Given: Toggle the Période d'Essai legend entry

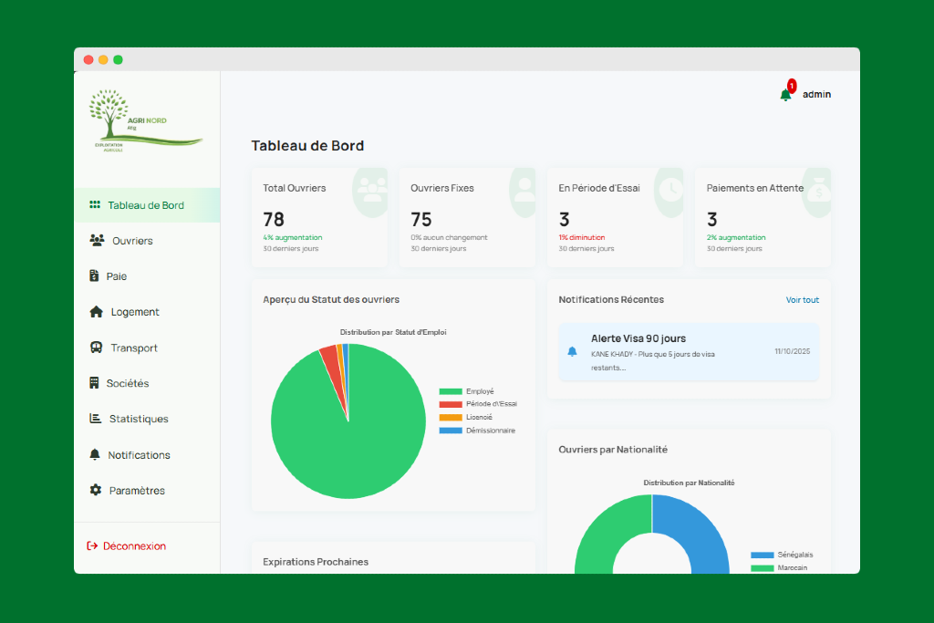Looking at the screenshot, I should (491, 404).
